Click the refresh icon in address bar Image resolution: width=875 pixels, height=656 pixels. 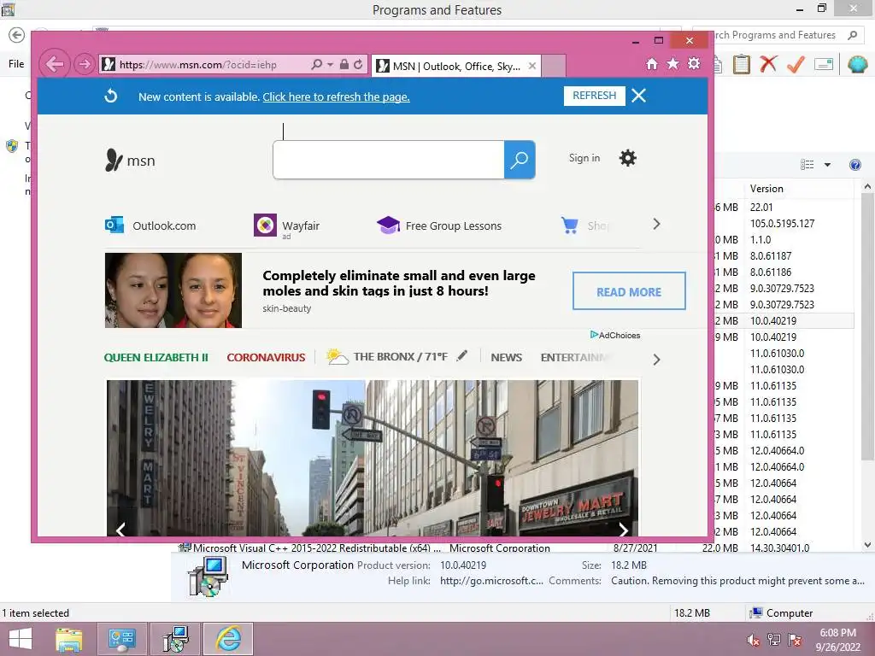[358, 64]
